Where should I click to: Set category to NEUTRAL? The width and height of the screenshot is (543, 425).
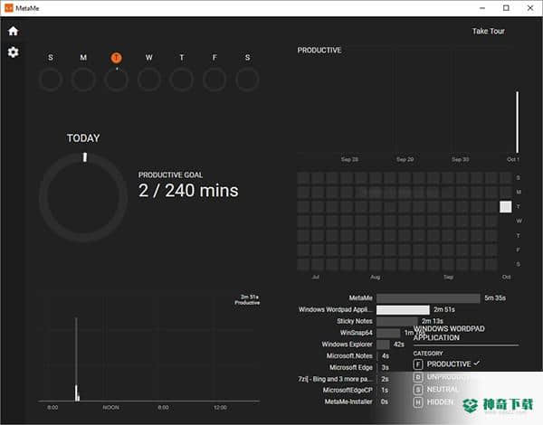[x=436, y=390]
